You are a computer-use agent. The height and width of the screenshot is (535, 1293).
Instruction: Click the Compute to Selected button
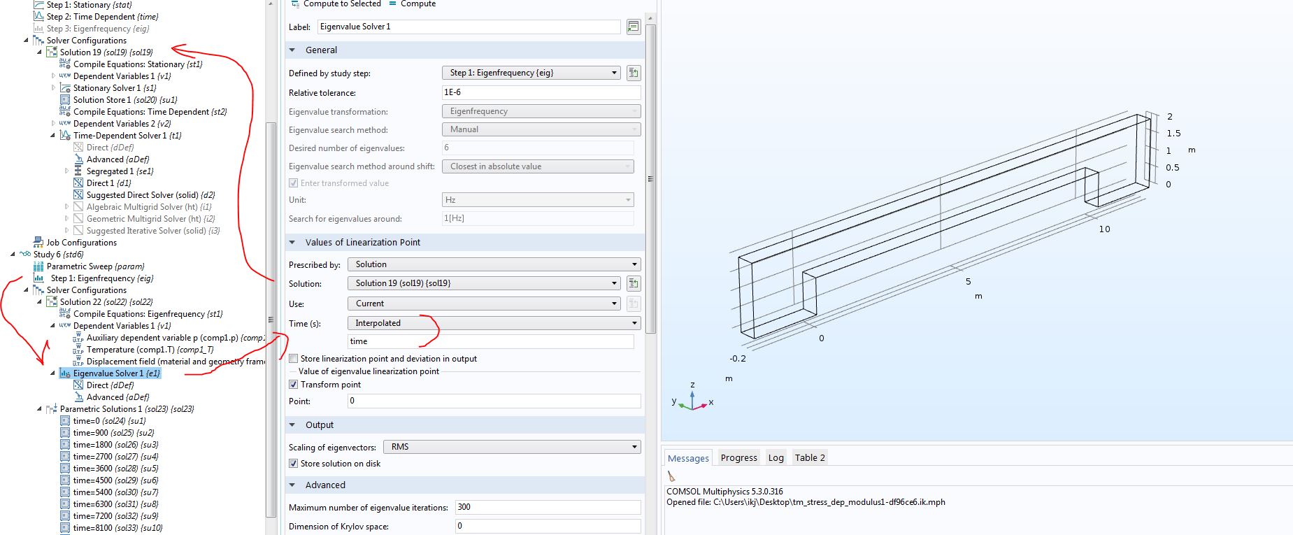336,4
